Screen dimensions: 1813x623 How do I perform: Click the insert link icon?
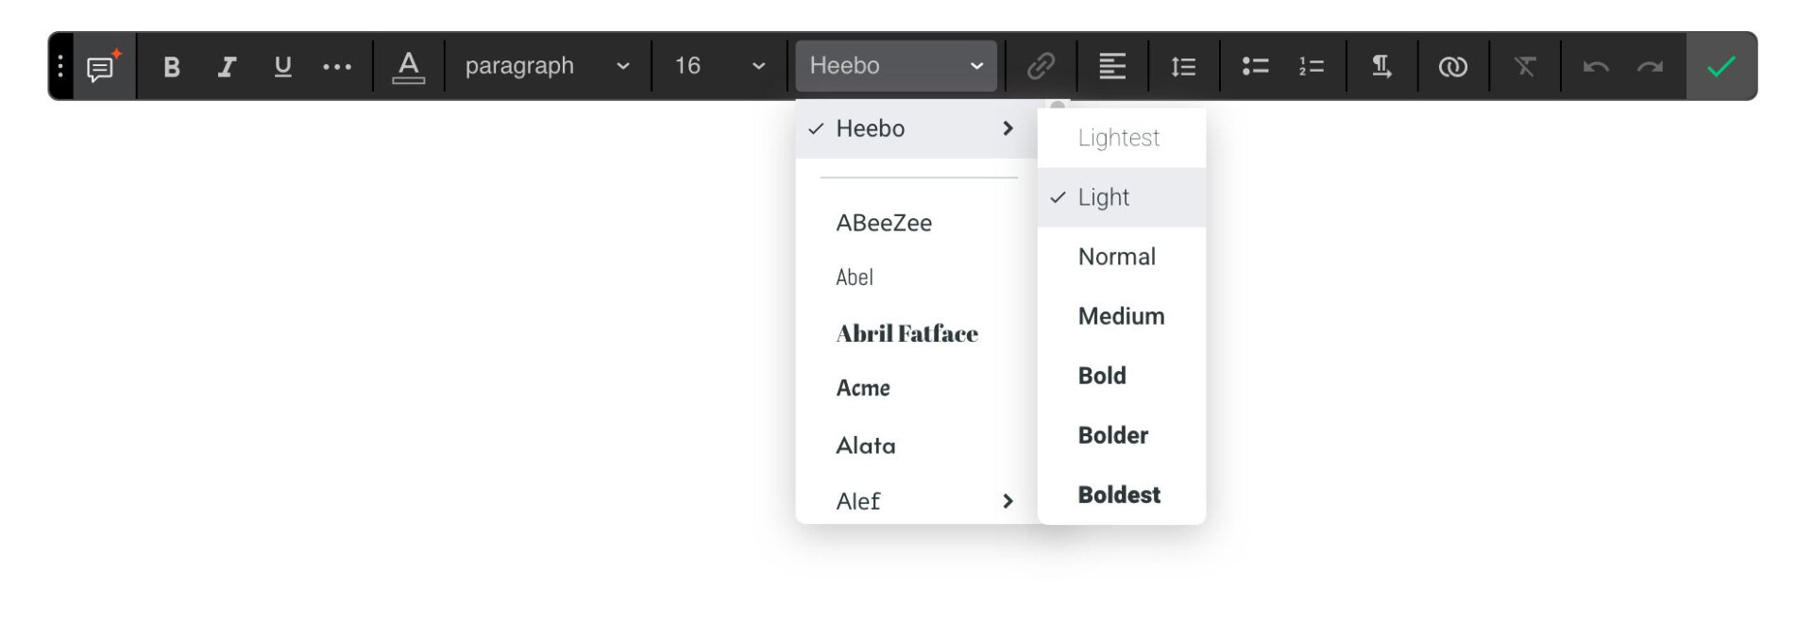pos(1041,66)
